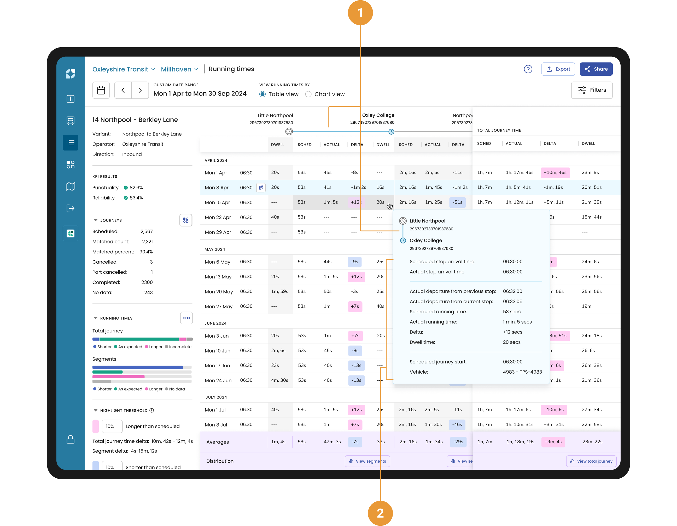
Task: Click the sign-out arrow icon in sidebar
Action: [x=70, y=208]
